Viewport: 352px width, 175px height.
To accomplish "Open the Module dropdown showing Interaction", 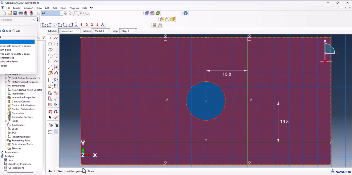I will point(69,31).
